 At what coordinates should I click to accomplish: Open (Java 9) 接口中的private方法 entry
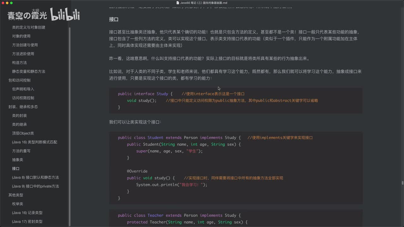point(35,186)
